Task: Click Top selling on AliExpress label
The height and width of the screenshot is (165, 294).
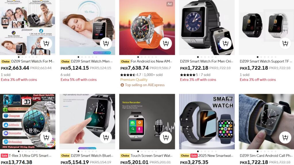Action: 145,85
